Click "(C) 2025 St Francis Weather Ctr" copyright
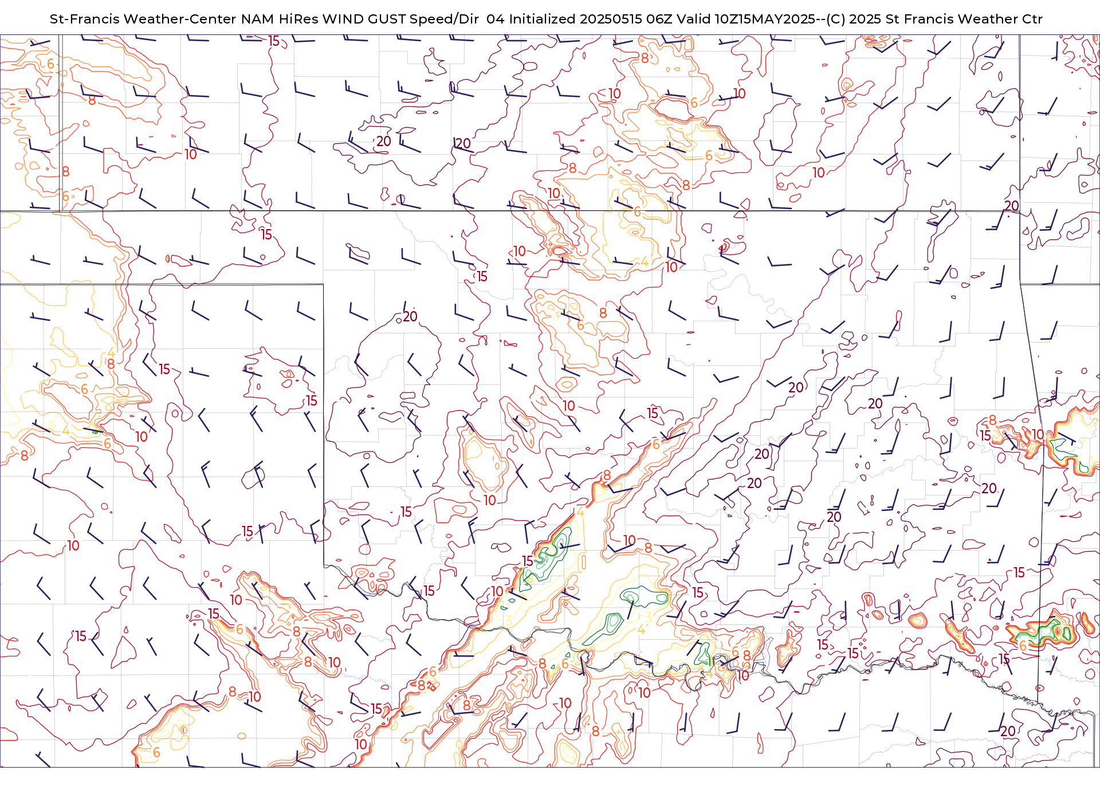The width and height of the screenshot is (1100, 802). (x=934, y=19)
